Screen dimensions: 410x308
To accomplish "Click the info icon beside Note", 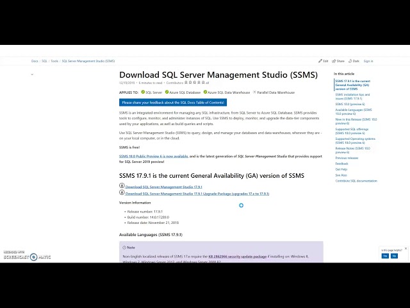I will tap(124, 248).
